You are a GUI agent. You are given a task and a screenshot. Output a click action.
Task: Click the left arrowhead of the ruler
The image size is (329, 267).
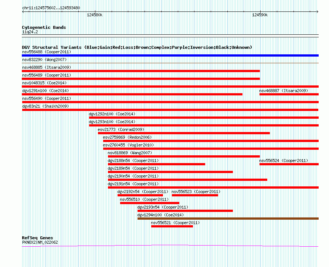23,11
